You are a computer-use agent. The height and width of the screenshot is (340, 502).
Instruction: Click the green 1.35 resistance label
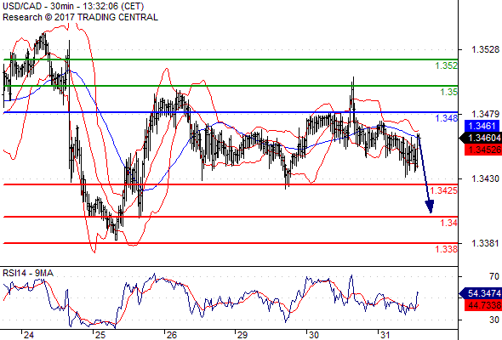coord(449,92)
